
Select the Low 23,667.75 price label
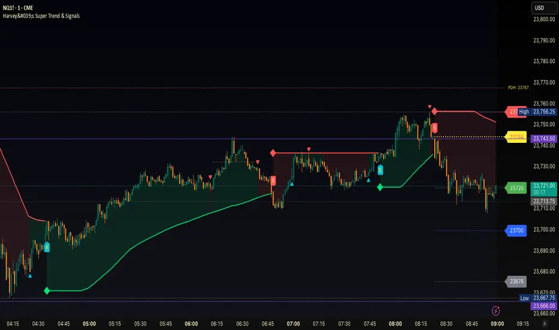pos(537,298)
